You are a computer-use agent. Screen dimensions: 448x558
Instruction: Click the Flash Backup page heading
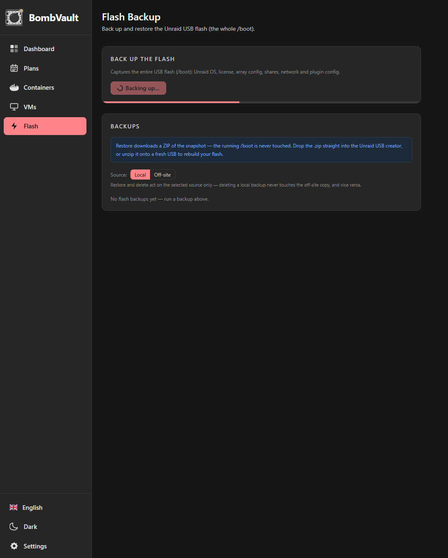131,17
